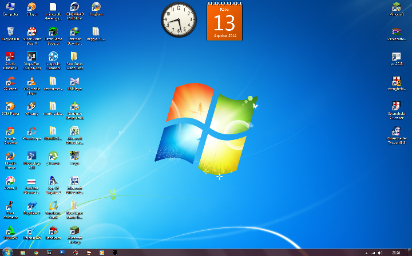Open the Minecraft Backup shortcut
Image resolution: width=412 pixels, height=256 pixels.
pyautogui.click(x=75, y=235)
